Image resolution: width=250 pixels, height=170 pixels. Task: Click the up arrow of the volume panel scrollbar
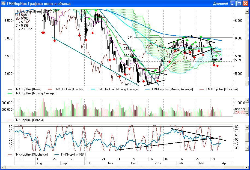247,100
